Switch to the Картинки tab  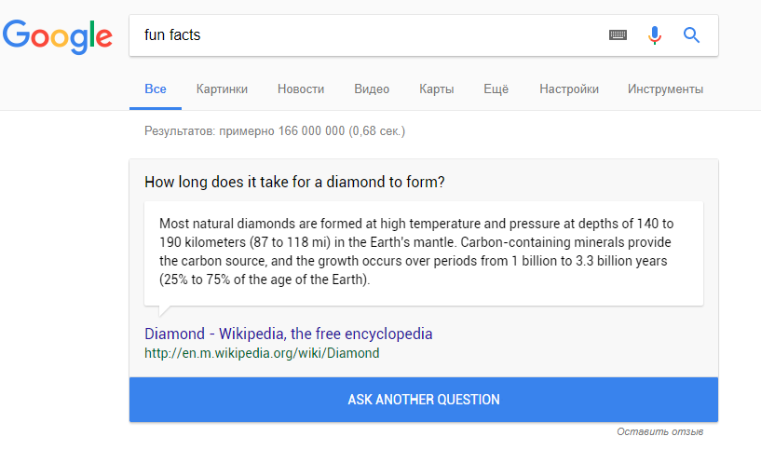[x=222, y=89]
